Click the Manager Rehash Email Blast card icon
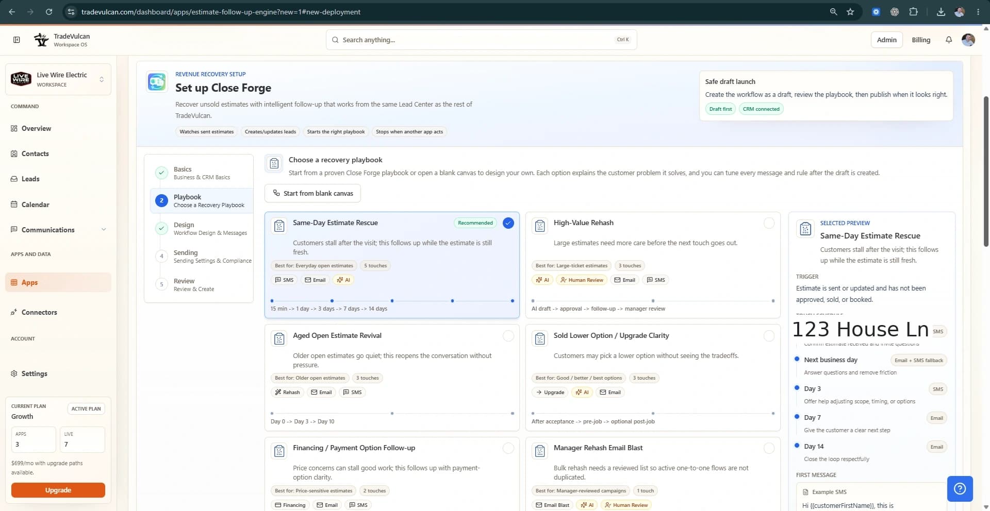Screen dimensions: 990x511 pyautogui.click(x=540, y=451)
